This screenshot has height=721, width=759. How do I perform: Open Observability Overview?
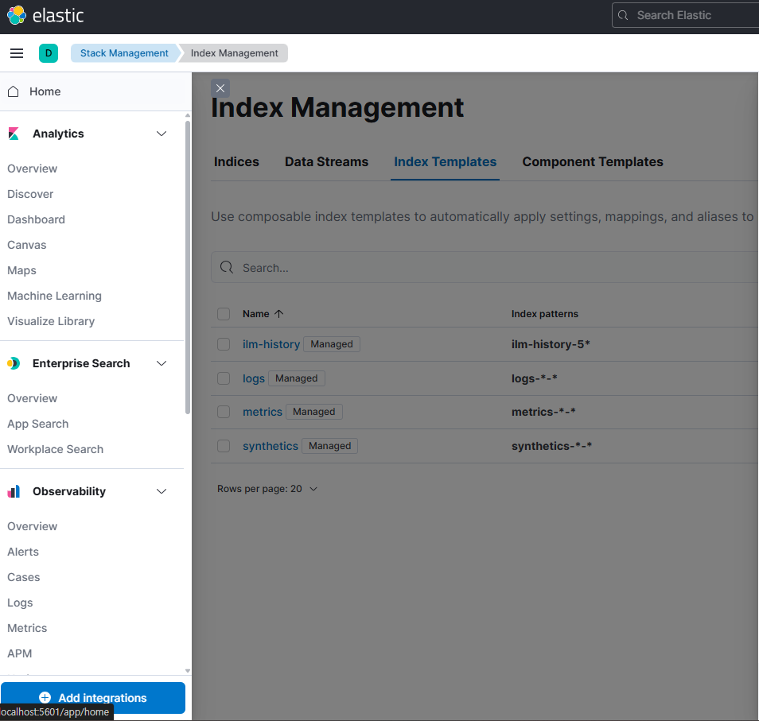click(x=33, y=526)
